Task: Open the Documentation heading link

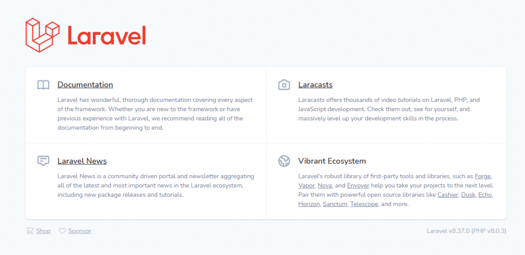Action: point(85,85)
